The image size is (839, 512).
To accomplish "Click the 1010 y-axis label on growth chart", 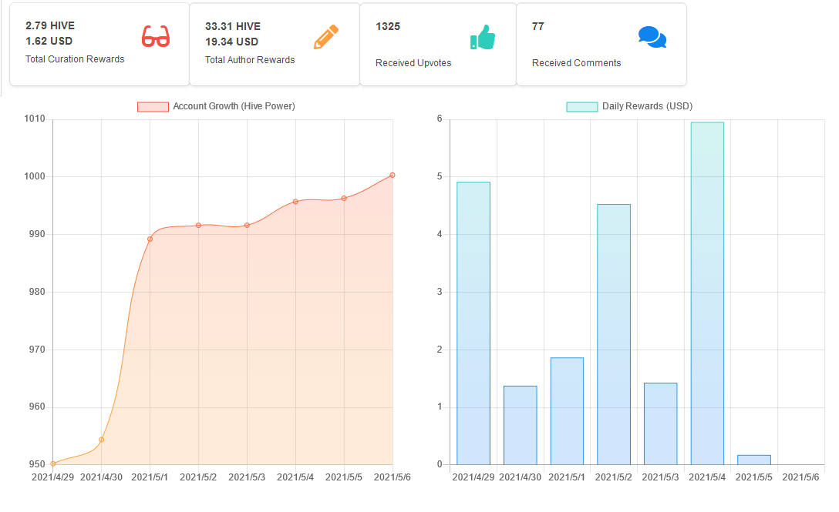I will click(35, 119).
